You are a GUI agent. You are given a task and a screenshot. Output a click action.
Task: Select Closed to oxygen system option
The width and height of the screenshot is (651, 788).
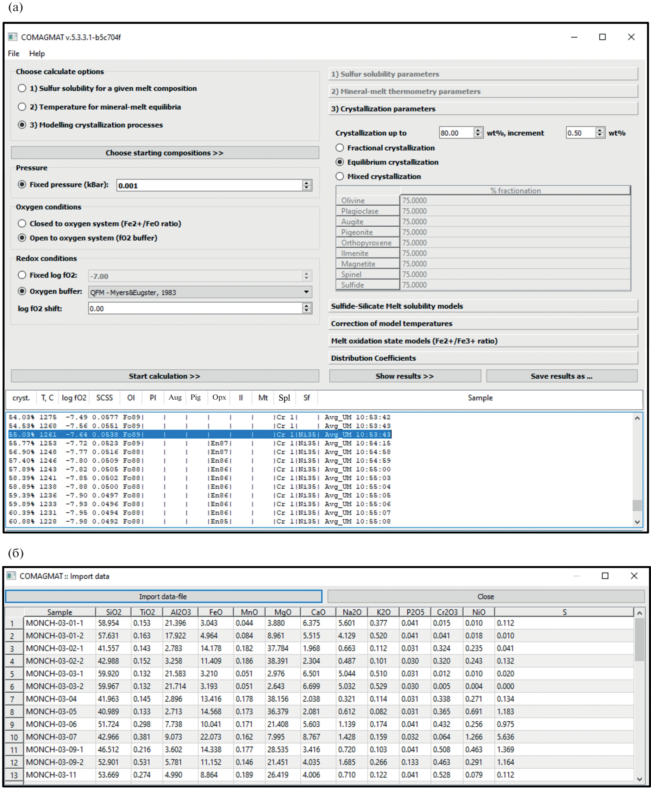[22, 223]
